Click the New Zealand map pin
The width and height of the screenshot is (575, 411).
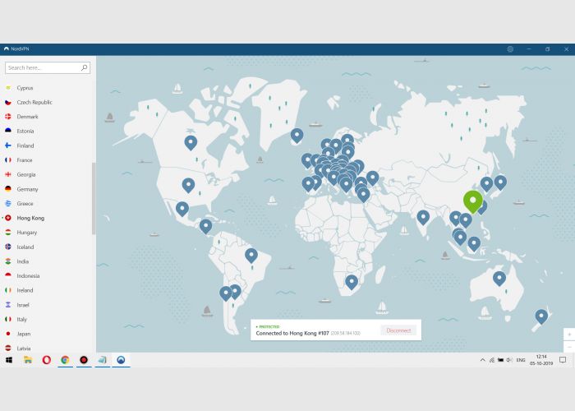coord(541,316)
